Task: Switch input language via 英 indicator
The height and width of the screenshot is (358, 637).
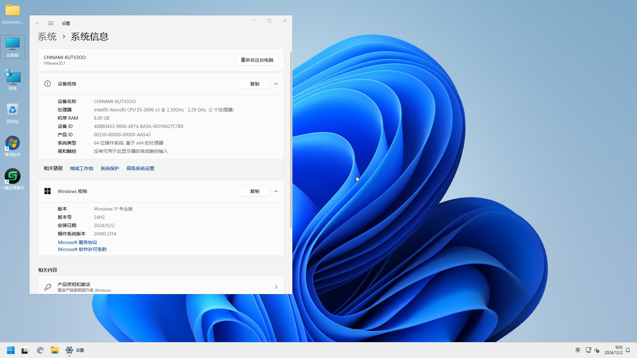Action: [578, 350]
